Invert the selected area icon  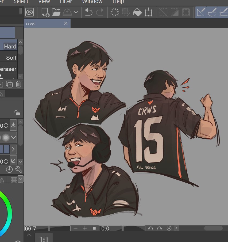[x=175, y=12]
